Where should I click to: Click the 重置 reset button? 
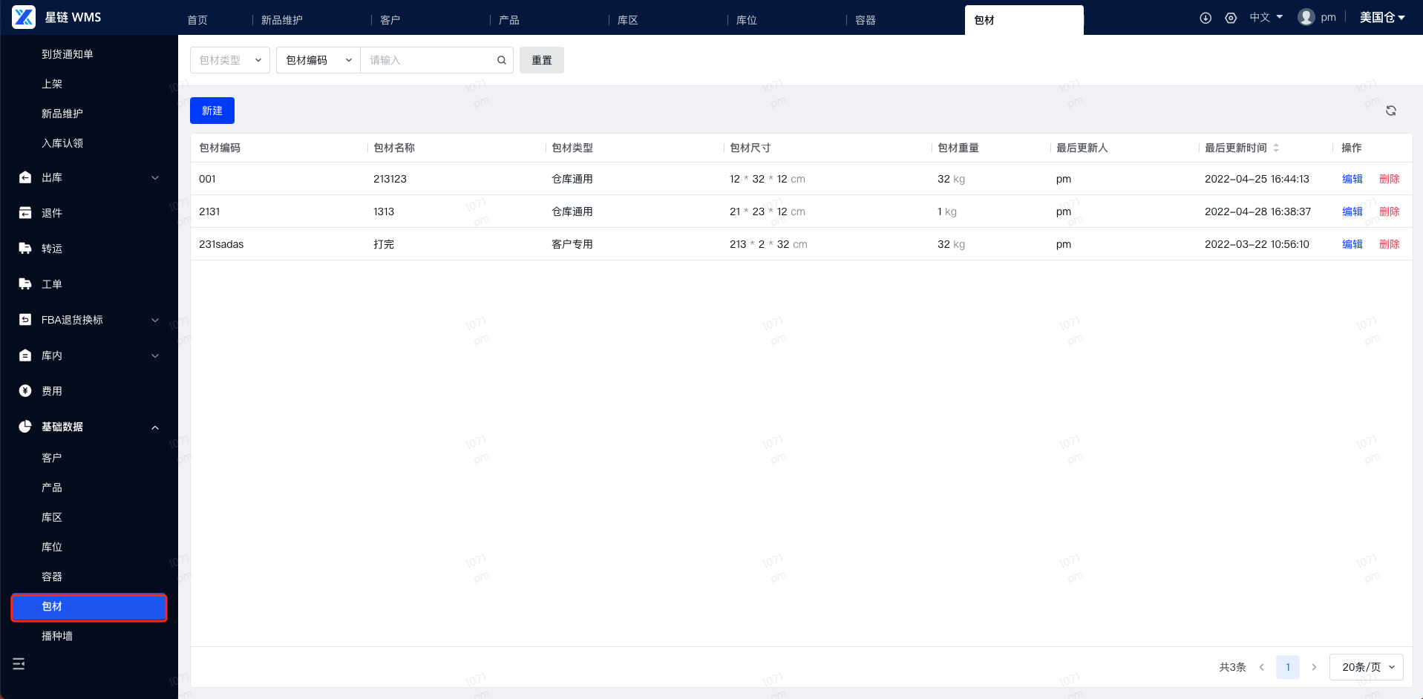coord(542,60)
